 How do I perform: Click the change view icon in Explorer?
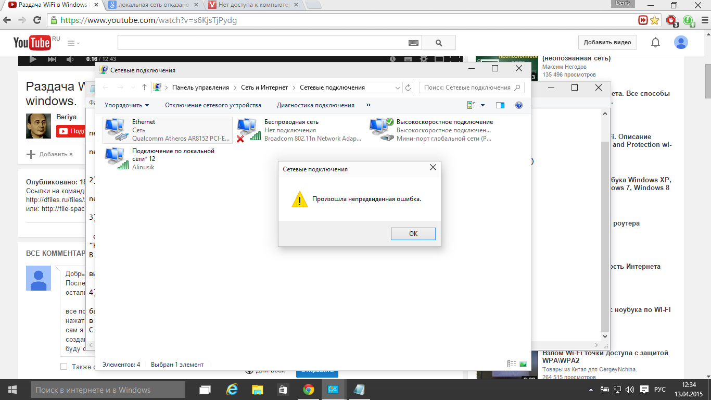tap(471, 105)
